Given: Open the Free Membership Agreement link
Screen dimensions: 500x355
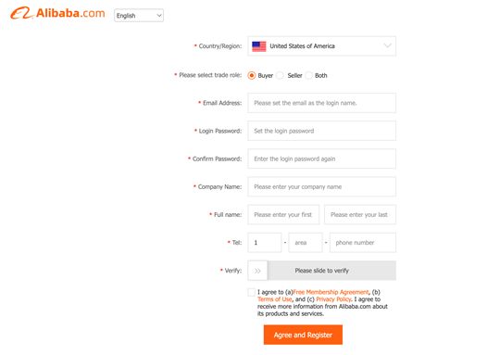Looking at the screenshot, I should (331, 292).
